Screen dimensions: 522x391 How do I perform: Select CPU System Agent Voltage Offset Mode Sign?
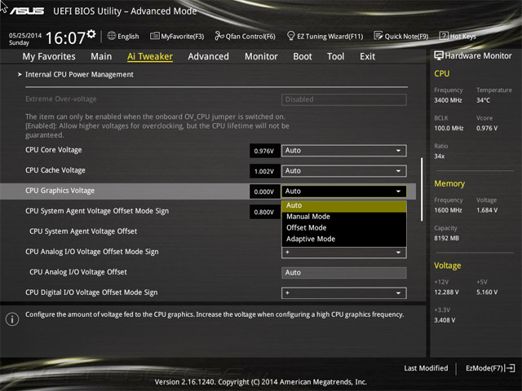97,211
